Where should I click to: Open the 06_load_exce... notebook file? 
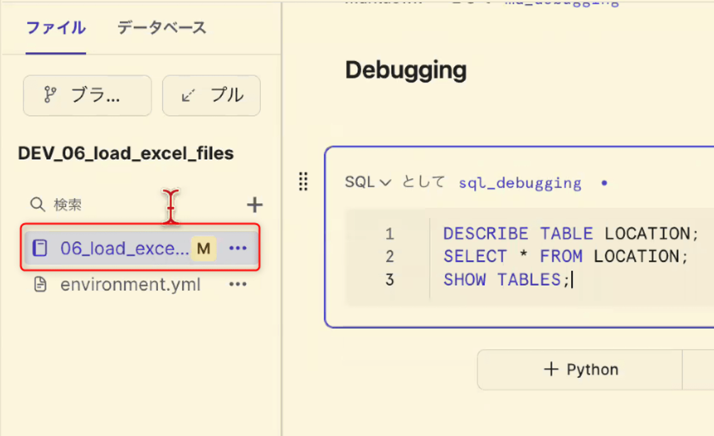[140, 248]
